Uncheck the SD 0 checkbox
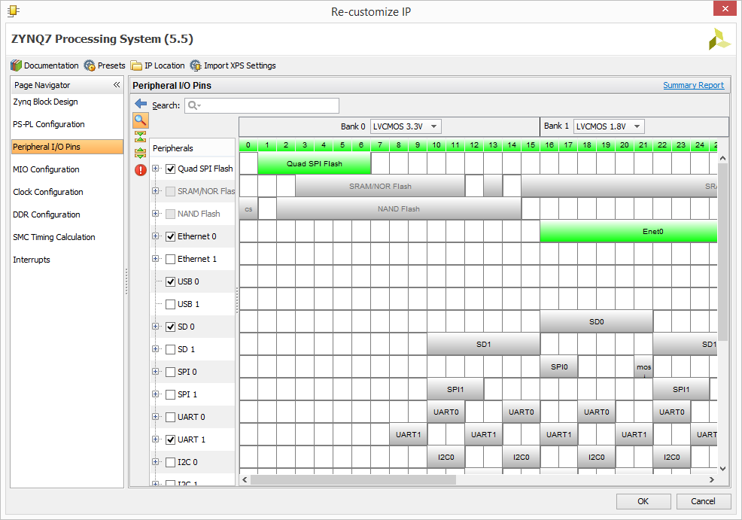The image size is (742, 520). click(170, 327)
